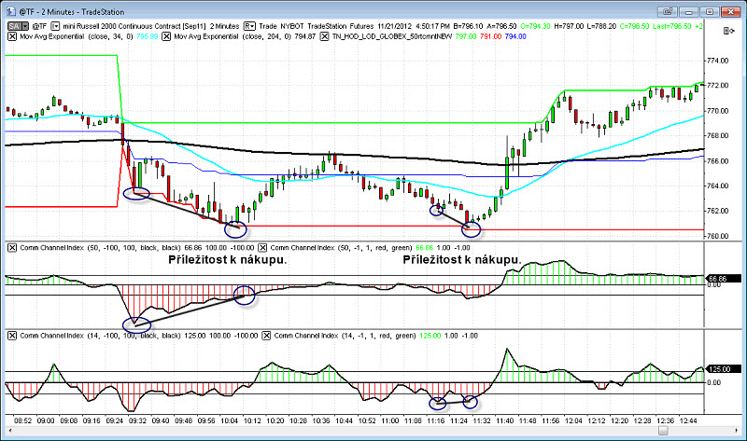747x441 pixels.
Task: Click the 'A=796.50' ask text
Action: [x=501, y=26]
